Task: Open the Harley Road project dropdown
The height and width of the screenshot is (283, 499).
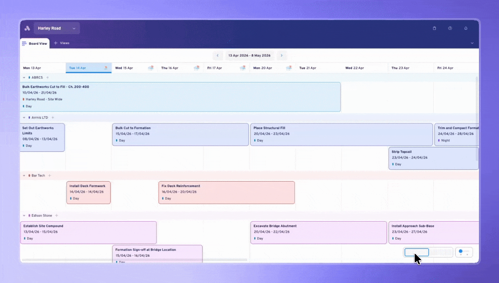Action: pyautogui.click(x=57, y=28)
